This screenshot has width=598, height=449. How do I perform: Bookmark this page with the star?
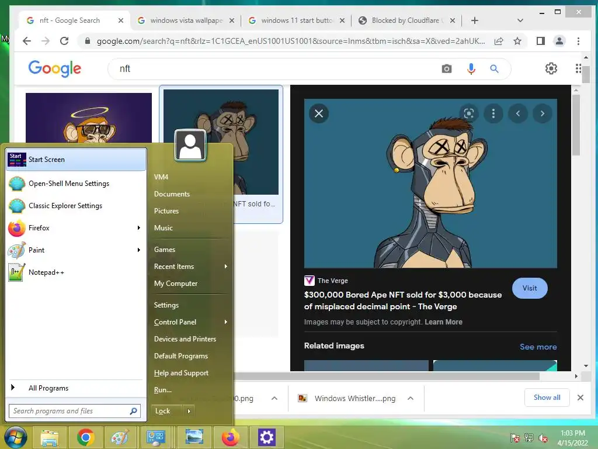(x=517, y=42)
